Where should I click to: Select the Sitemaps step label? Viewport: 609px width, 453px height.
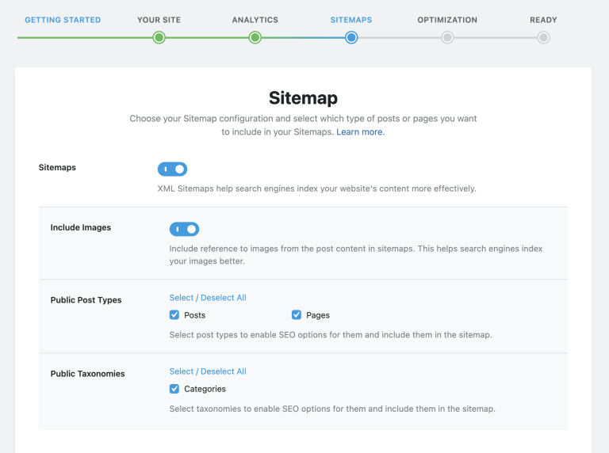pyautogui.click(x=351, y=20)
